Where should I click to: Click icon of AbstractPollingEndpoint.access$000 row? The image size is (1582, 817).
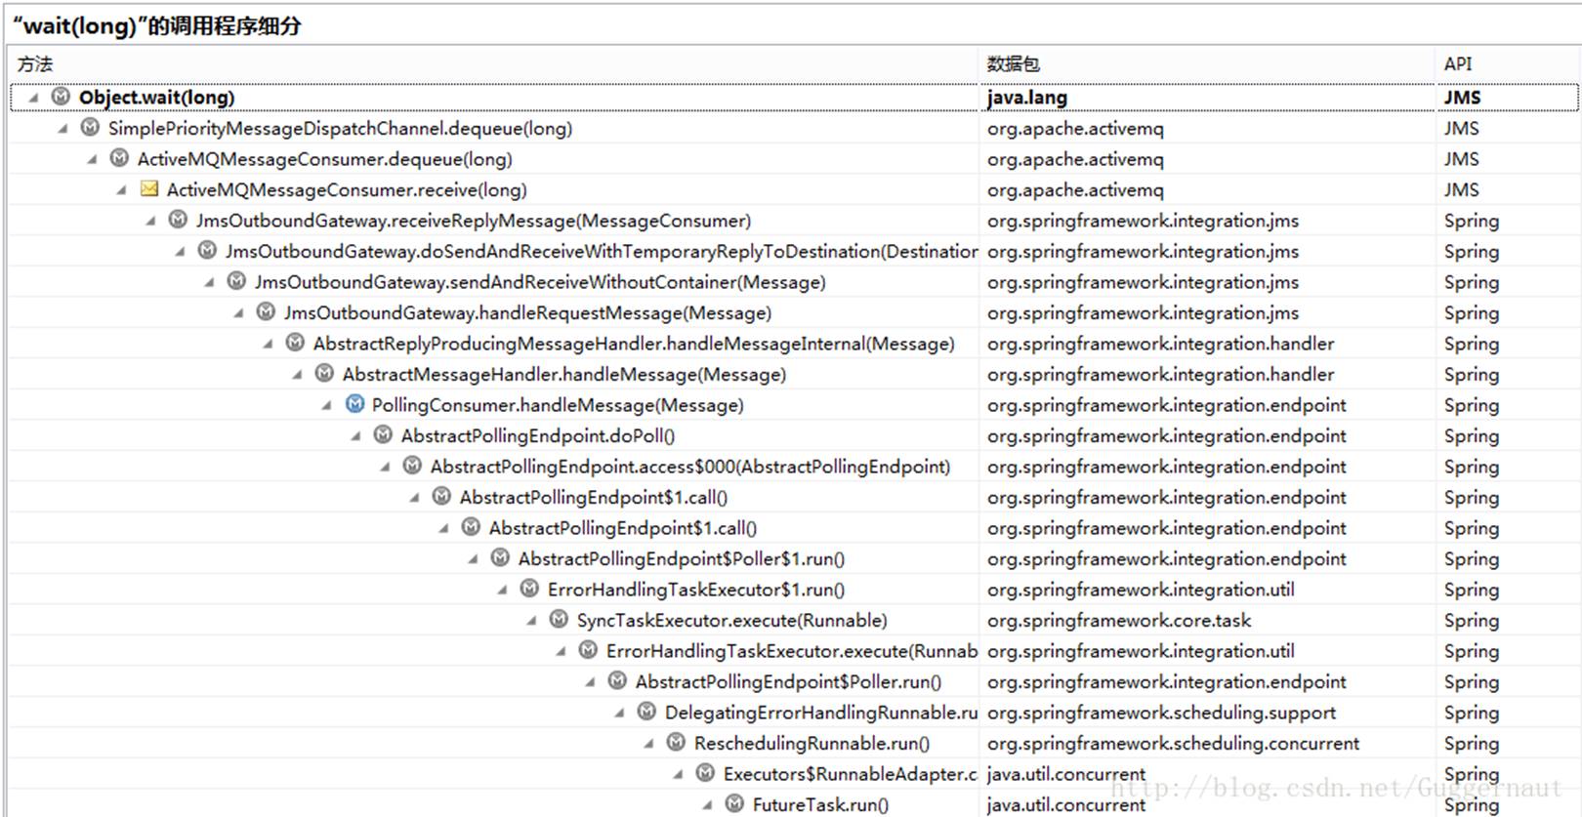(x=412, y=466)
